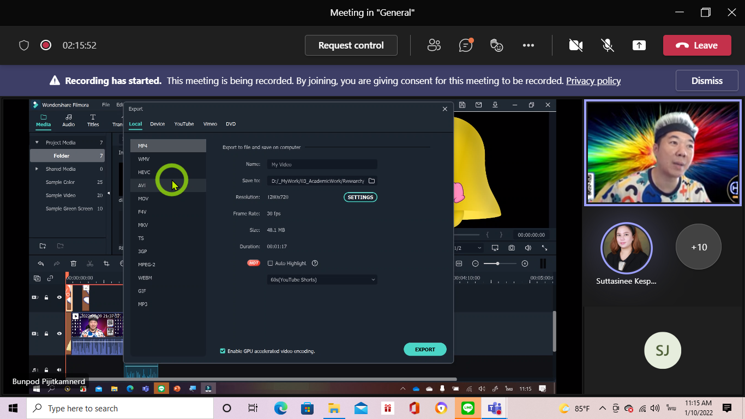Expand the Shared Media tree
The image size is (745, 419).
37,169
